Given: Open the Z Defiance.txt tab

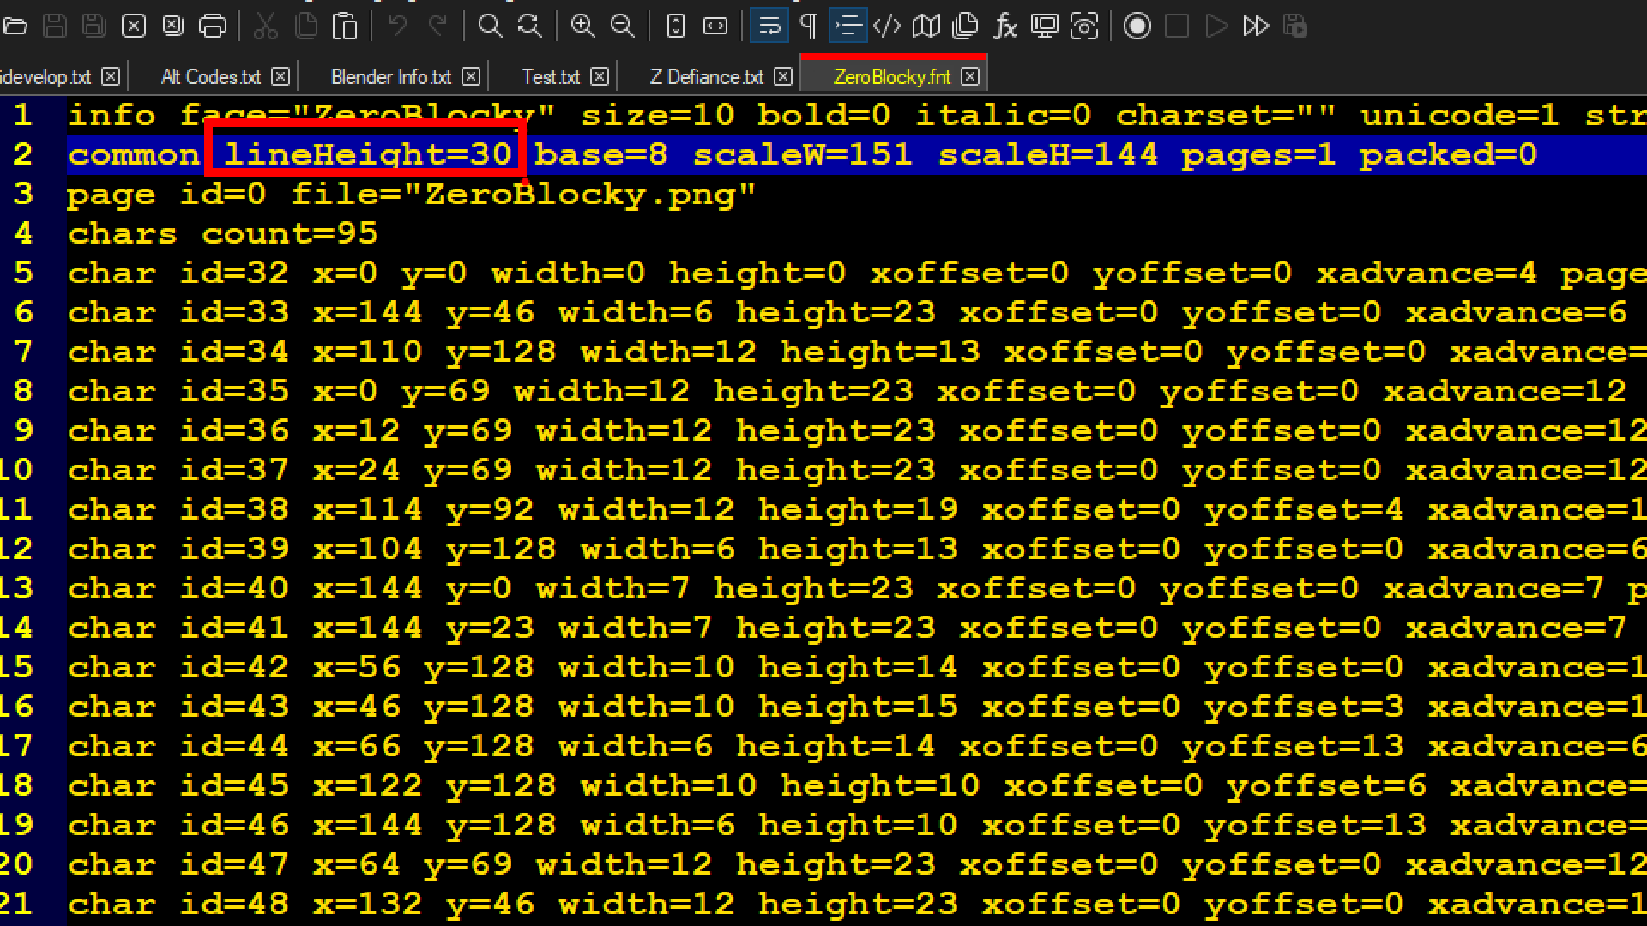Looking at the screenshot, I should [x=706, y=77].
